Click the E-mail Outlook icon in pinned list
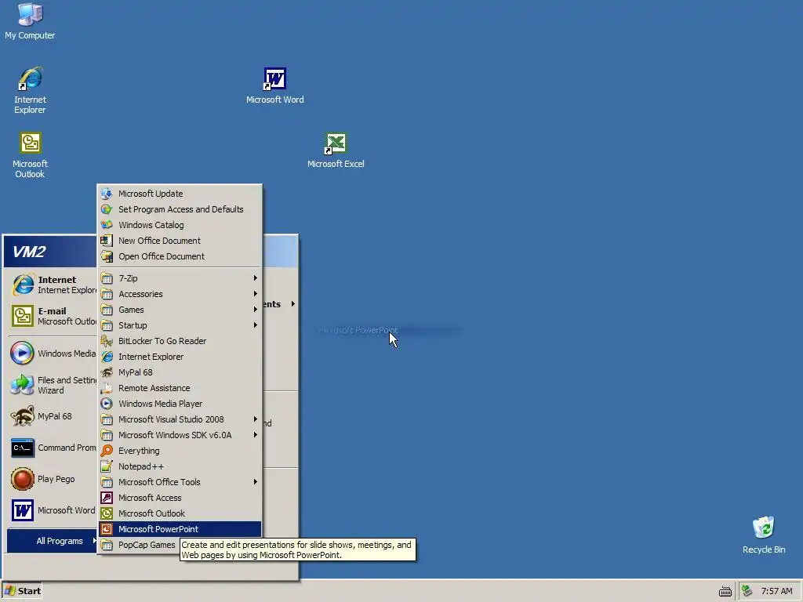Image resolution: width=803 pixels, height=602 pixels. (x=23, y=316)
